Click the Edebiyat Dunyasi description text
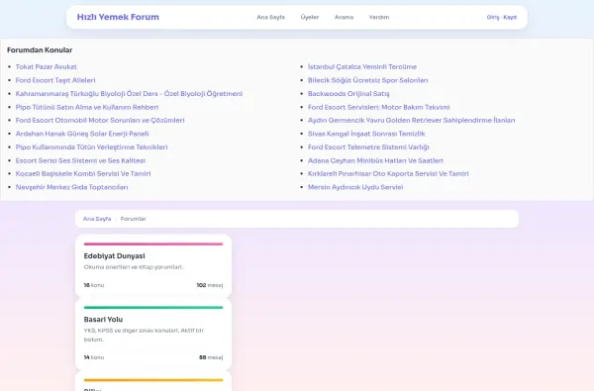 [134, 267]
